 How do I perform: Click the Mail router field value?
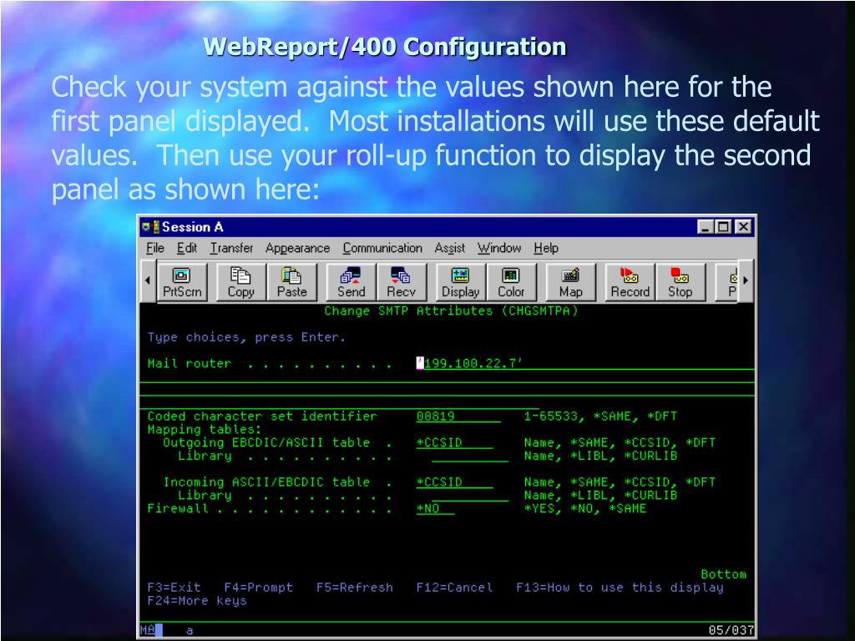pos(469,364)
